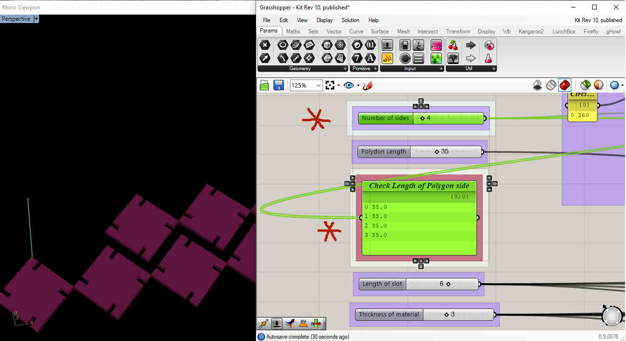Toggle preview selected objects only (green icon)
626x341 pixels.
coord(585,85)
